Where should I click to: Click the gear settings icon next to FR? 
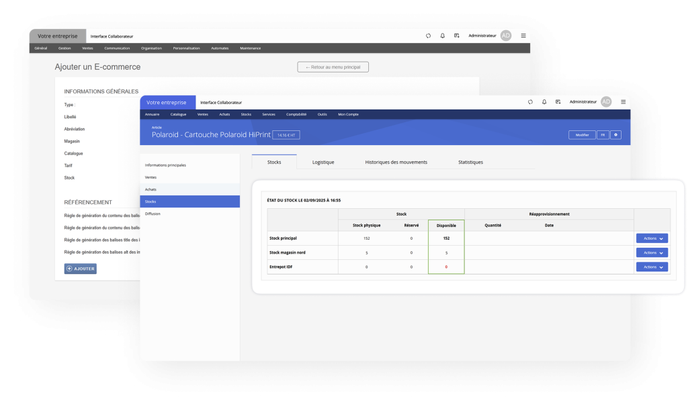tap(615, 135)
